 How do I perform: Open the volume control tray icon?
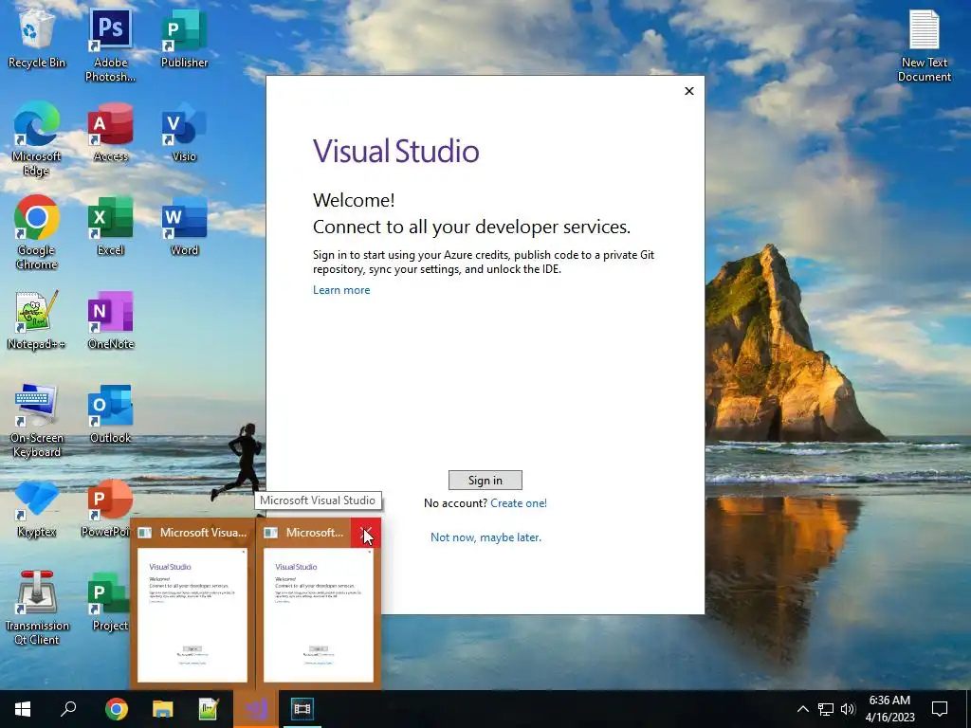pyautogui.click(x=848, y=709)
